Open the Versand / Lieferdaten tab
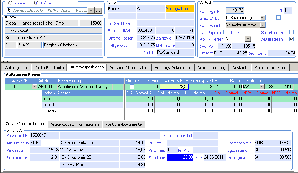Screen dimensions: 298x173 point(129,68)
